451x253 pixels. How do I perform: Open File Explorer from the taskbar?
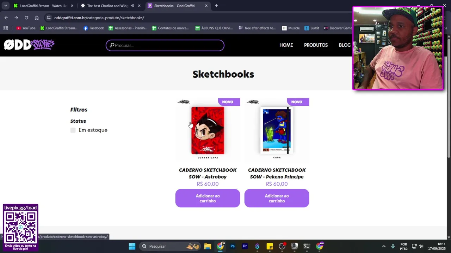click(x=208, y=246)
